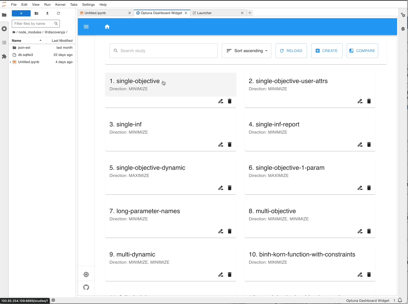Delete the multi-objective study

click(369, 231)
